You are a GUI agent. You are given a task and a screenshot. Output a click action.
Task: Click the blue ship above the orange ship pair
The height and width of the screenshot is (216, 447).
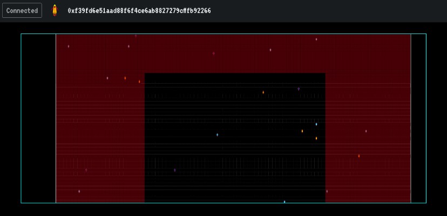(316, 124)
